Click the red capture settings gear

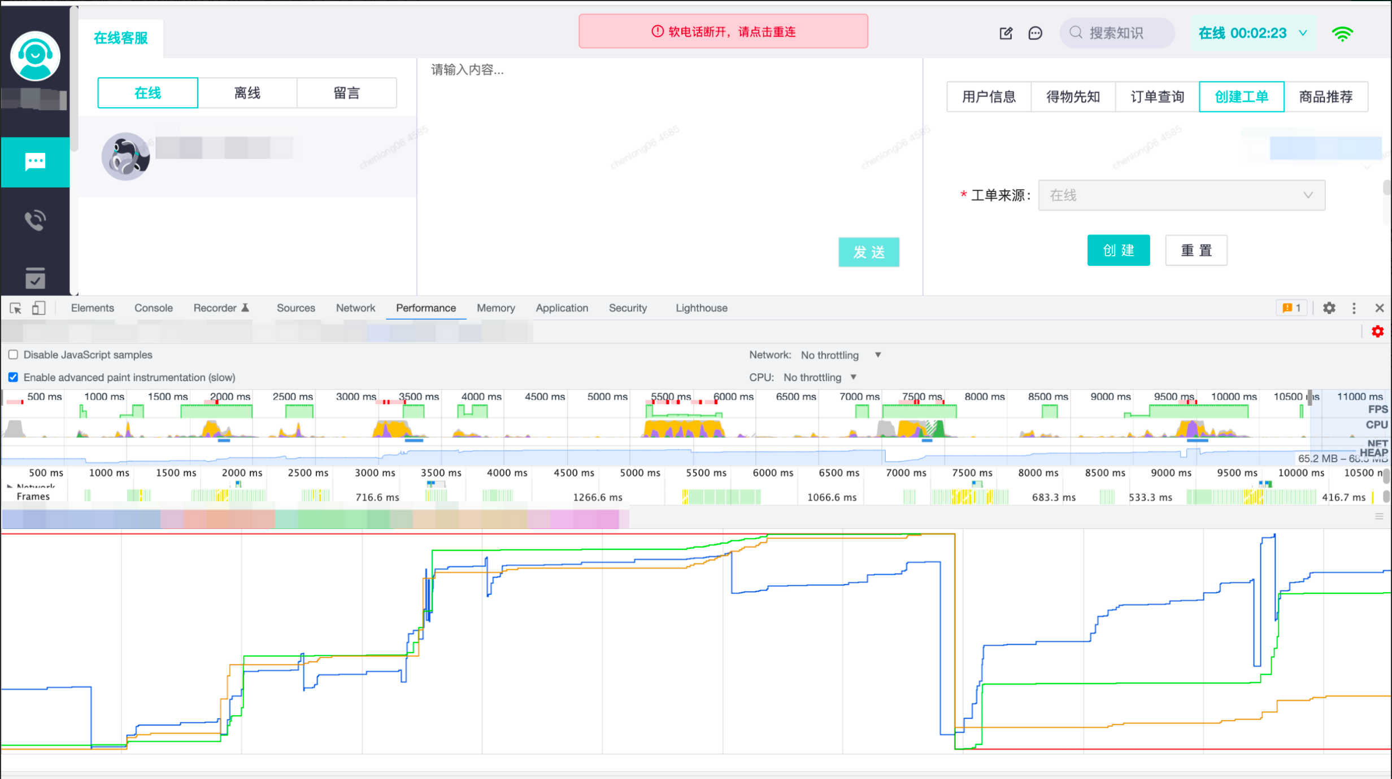tap(1377, 331)
